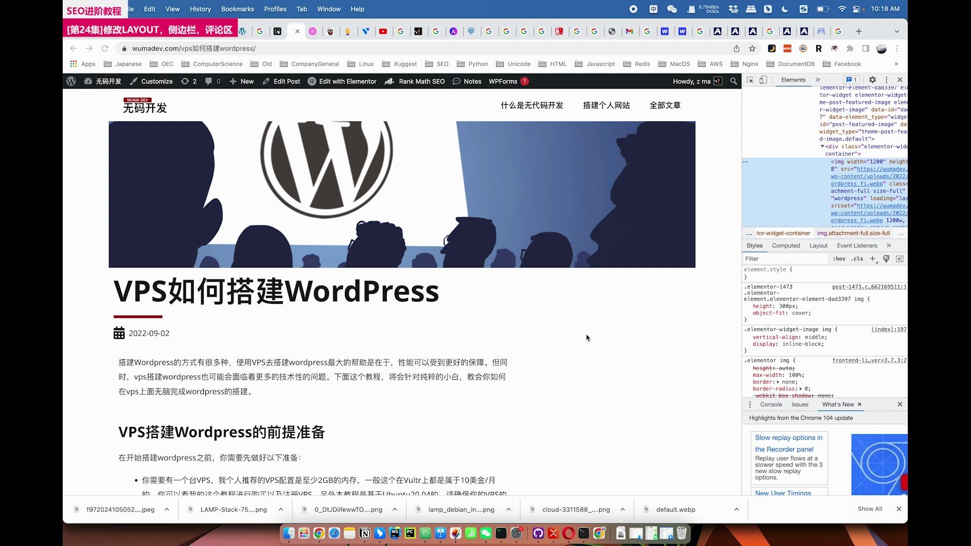
Task: Open the frontend-li…ver=3.7.3 source link
Action: [869, 360]
